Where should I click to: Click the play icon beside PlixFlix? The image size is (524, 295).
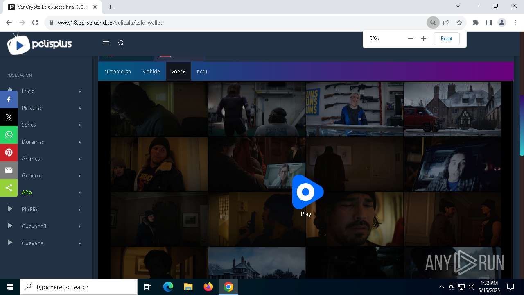[x=10, y=209]
